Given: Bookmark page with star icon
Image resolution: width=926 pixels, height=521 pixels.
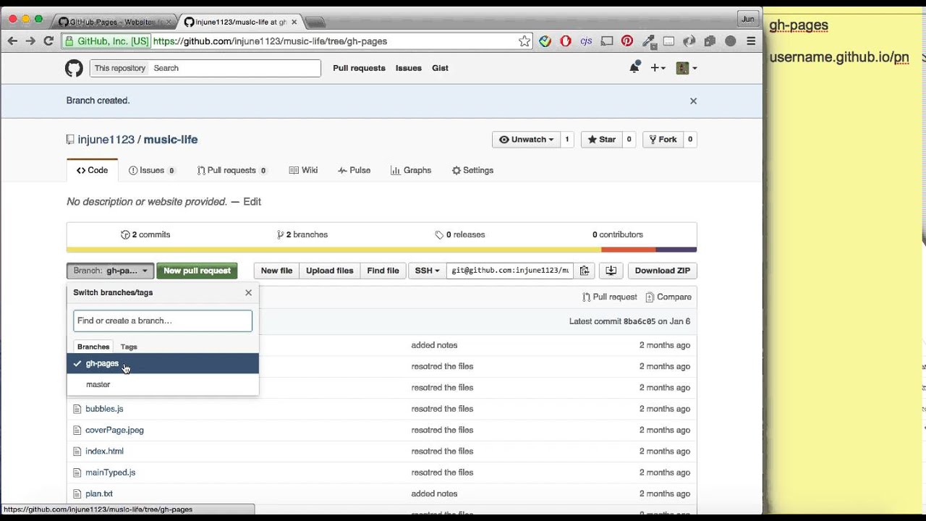Looking at the screenshot, I should [x=524, y=41].
